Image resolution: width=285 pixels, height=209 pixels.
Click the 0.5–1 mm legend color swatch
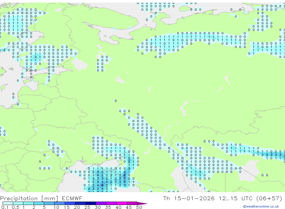click(18, 203)
